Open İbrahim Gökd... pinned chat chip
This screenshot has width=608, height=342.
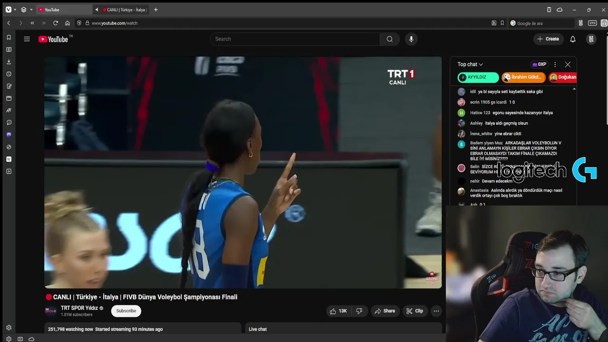(523, 77)
